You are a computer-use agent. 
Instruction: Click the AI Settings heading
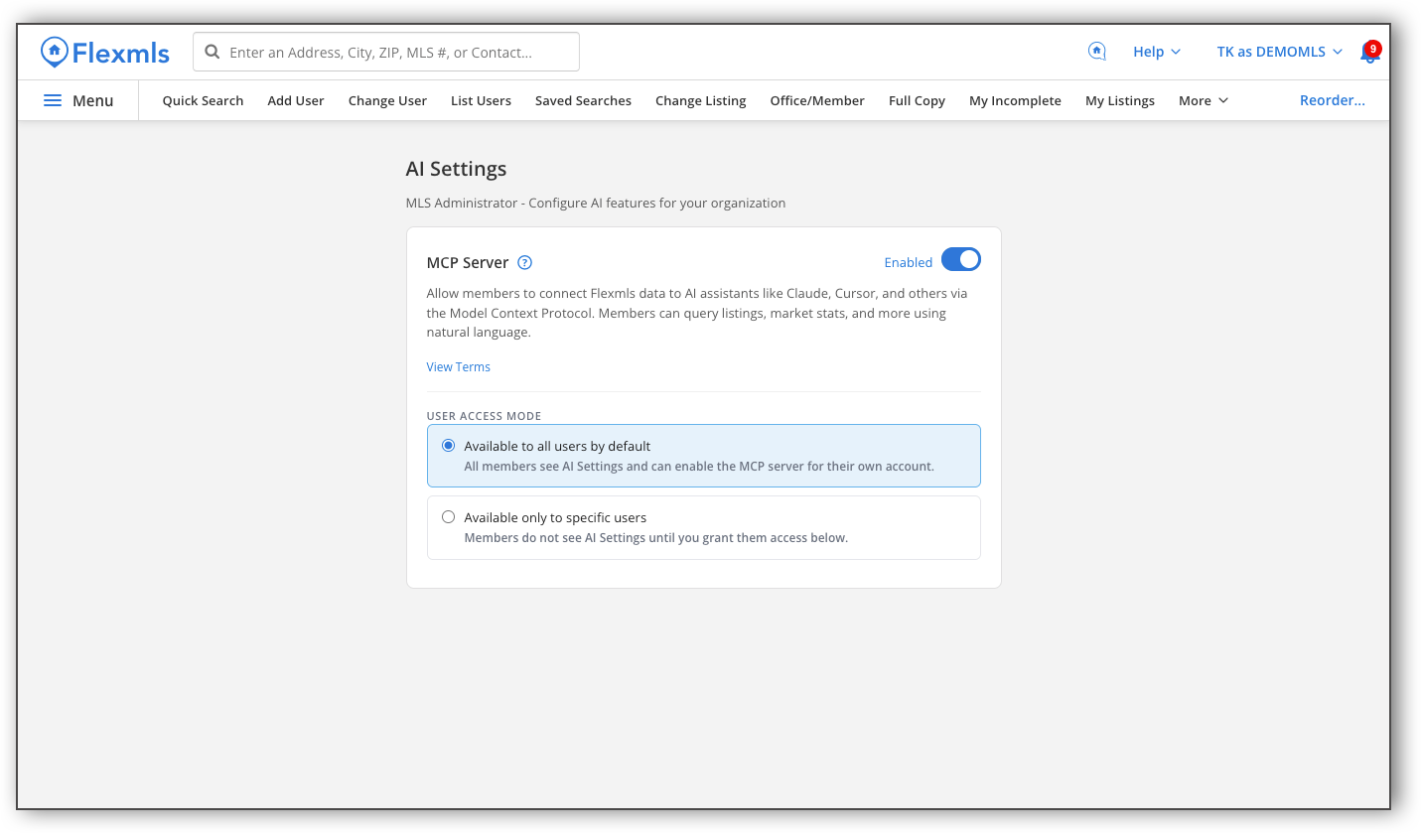point(456,169)
